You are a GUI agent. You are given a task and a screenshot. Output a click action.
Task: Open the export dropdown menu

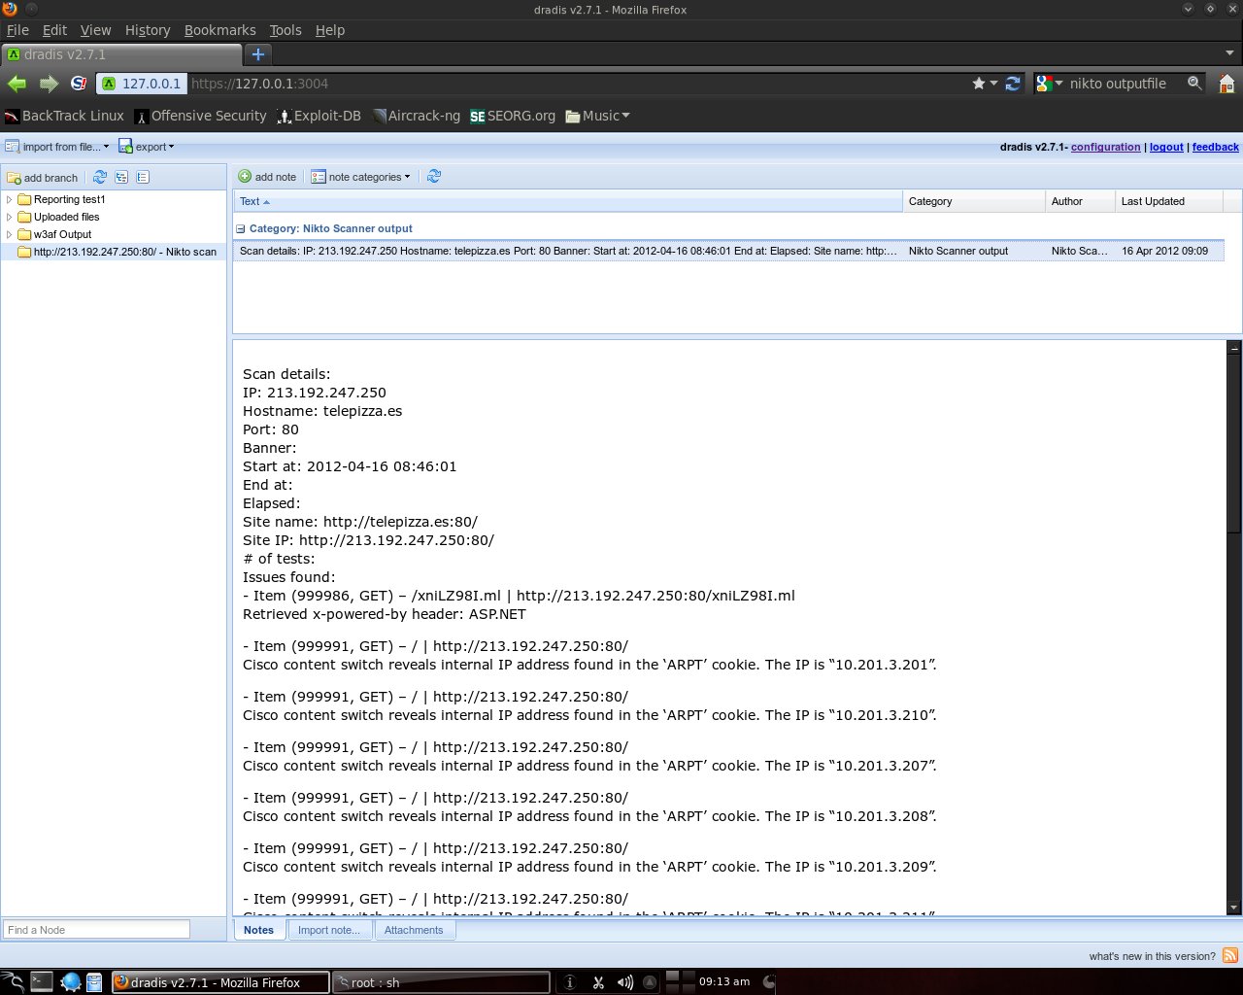click(147, 147)
